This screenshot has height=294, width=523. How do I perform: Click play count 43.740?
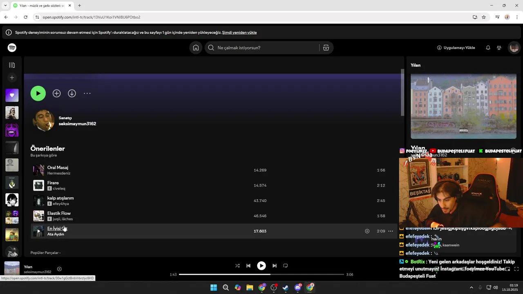260,200
